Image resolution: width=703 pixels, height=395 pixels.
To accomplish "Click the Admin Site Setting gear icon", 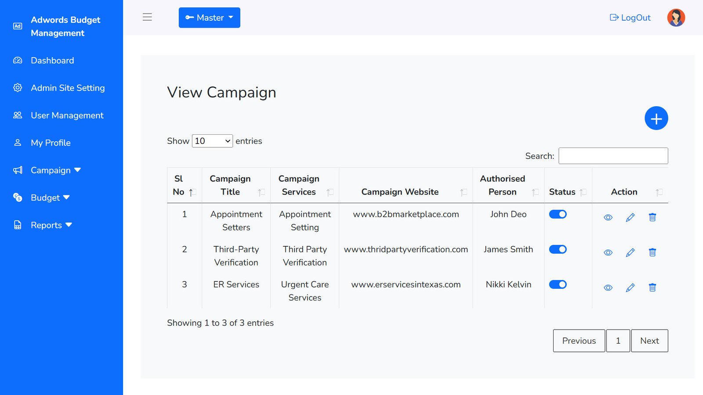I will pyautogui.click(x=18, y=88).
